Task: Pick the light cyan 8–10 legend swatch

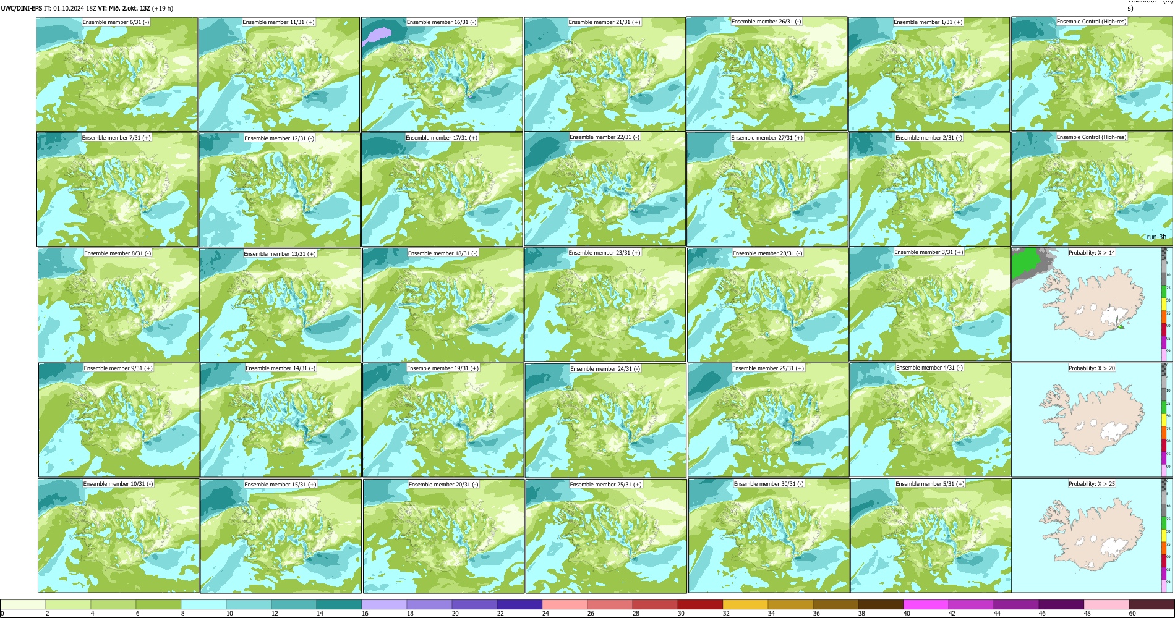Action: (203, 604)
